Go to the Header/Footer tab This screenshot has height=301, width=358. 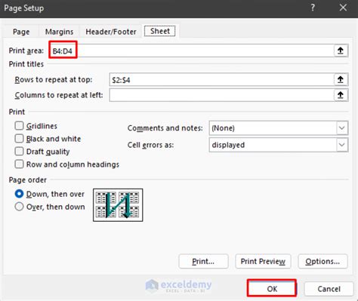click(111, 32)
